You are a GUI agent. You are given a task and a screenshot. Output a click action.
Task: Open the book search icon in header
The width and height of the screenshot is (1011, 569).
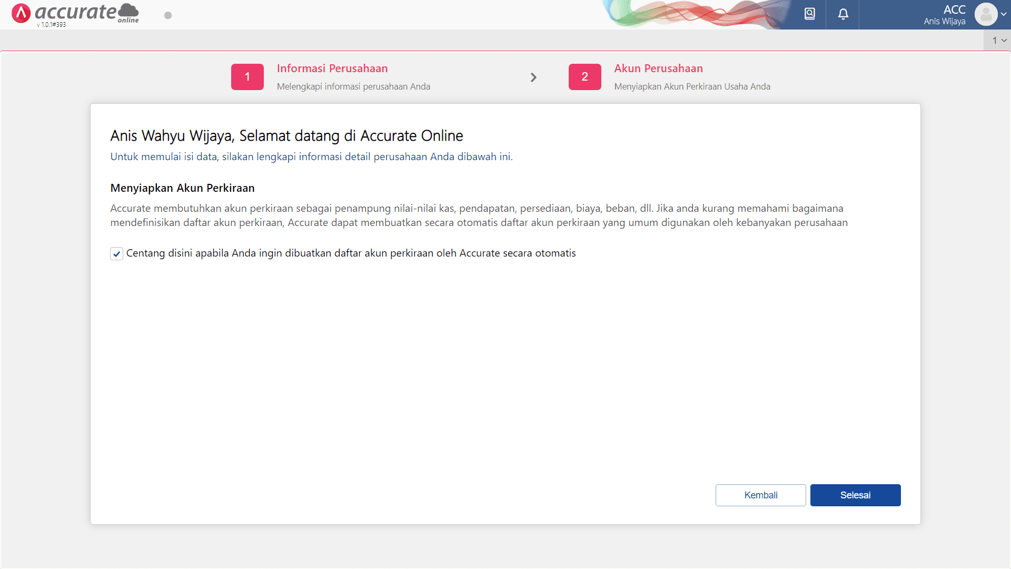[809, 14]
